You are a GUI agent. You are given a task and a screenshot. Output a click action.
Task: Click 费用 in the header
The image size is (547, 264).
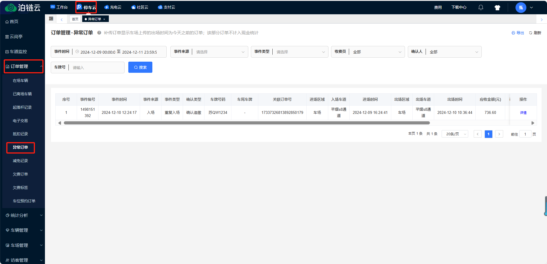click(x=438, y=7)
